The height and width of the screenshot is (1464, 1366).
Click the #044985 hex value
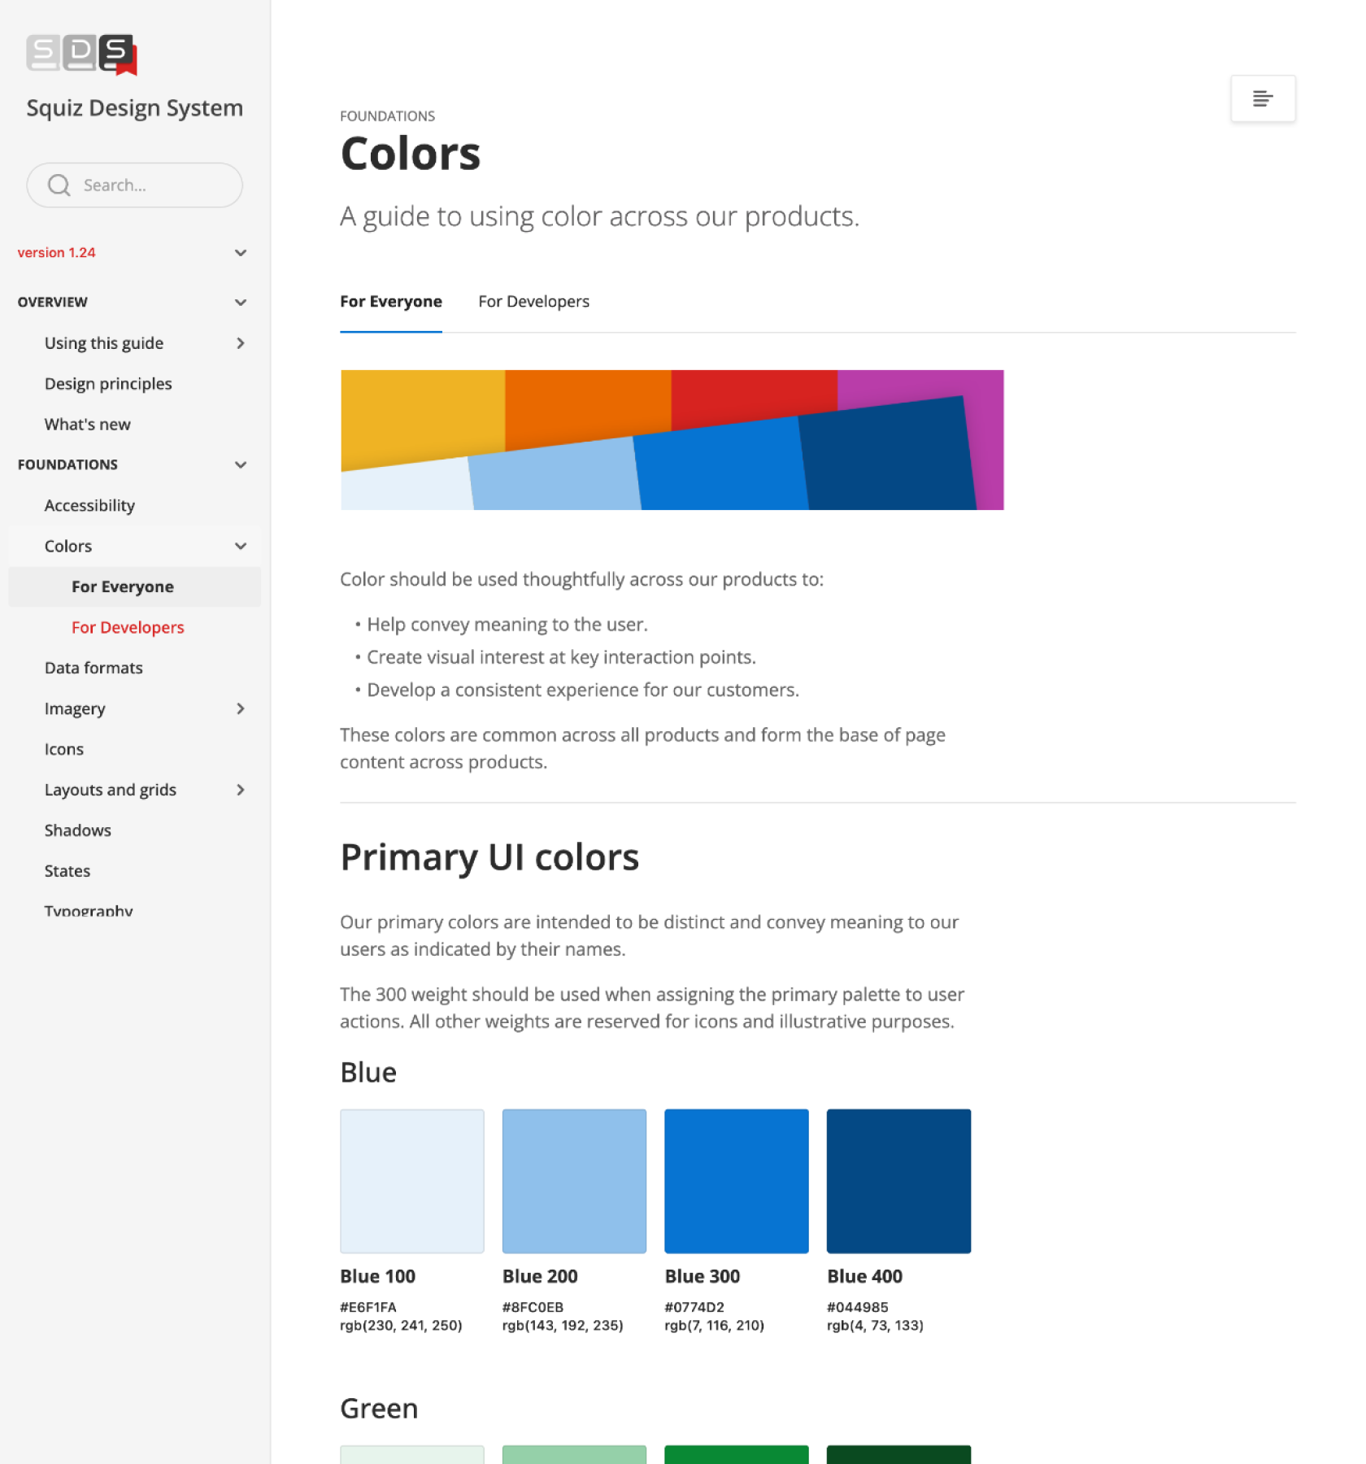pos(858,1307)
